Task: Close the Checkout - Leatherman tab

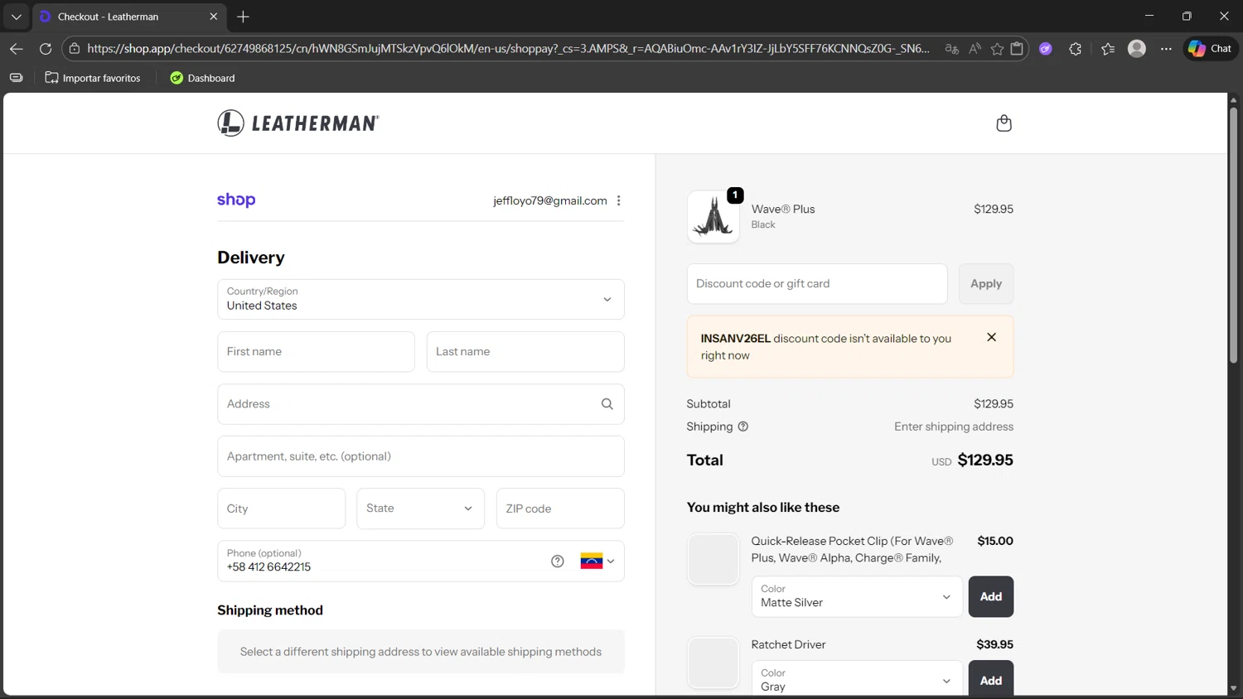Action: (213, 17)
